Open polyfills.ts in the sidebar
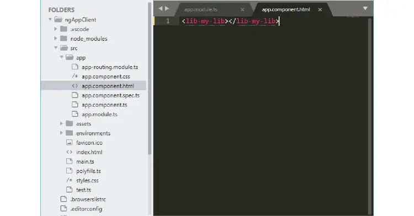Viewport: 414px width, 216px height. [88, 171]
